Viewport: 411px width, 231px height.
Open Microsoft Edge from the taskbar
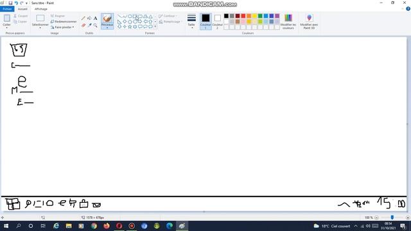[x=170, y=226]
